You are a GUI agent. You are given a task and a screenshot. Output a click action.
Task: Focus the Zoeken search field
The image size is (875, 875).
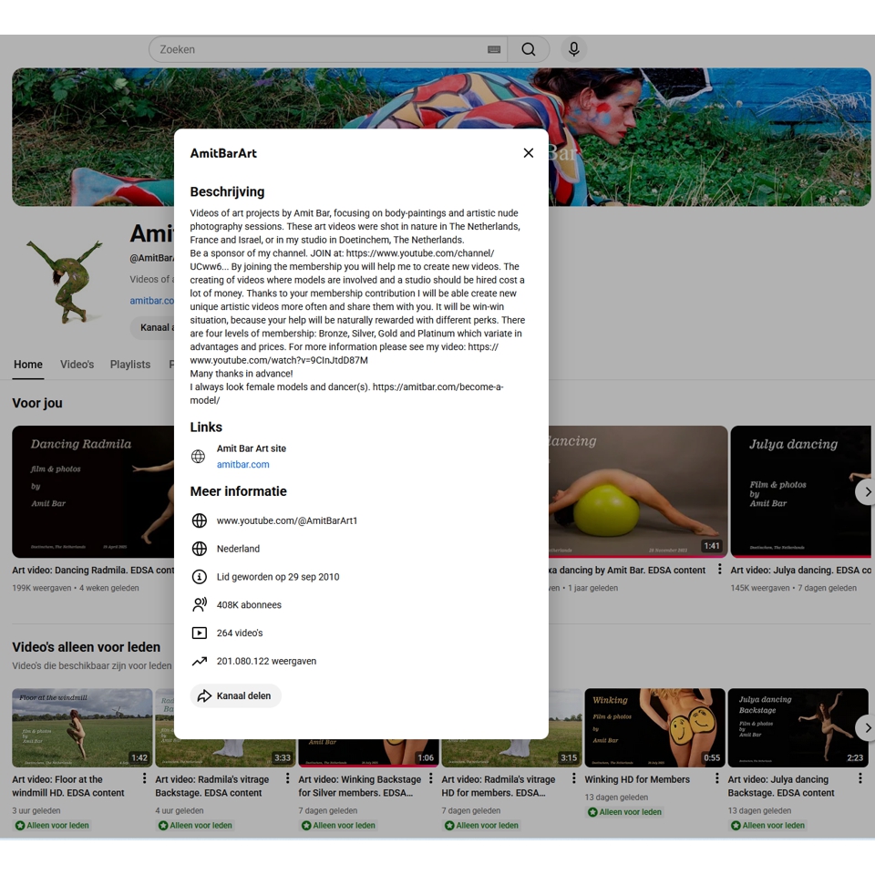click(x=321, y=49)
